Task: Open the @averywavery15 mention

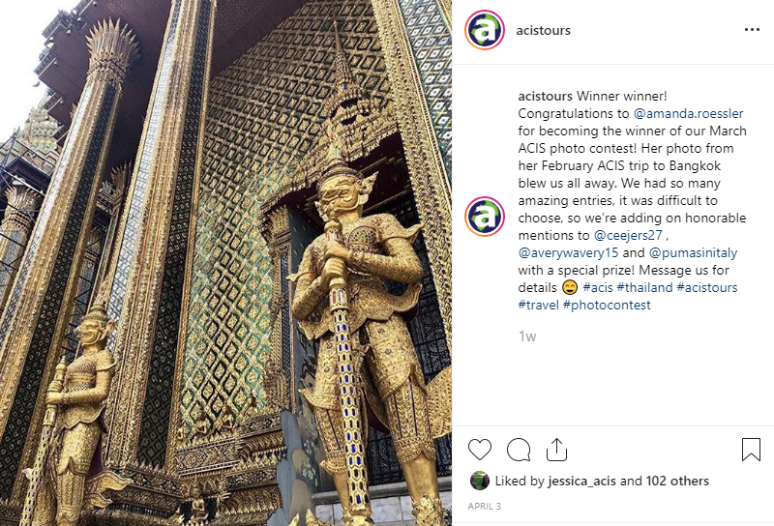Action: click(x=568, y=252)
